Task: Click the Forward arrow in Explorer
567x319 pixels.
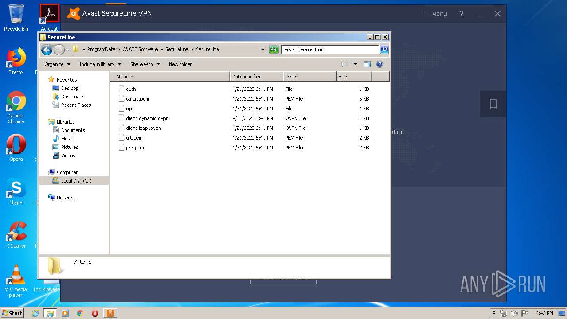Action: coord(59,50)
